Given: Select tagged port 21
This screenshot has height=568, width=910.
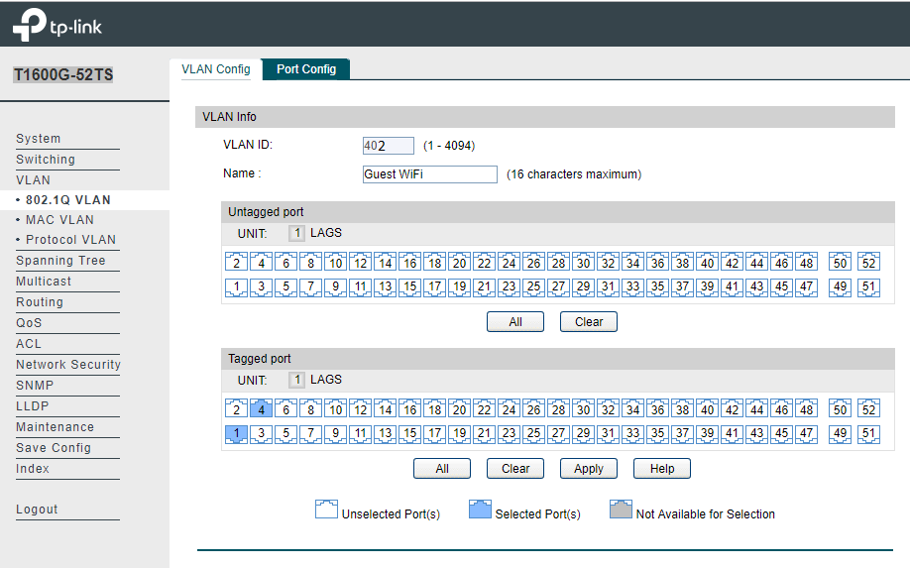Looking at the screenshot, I should coord(484,433).
